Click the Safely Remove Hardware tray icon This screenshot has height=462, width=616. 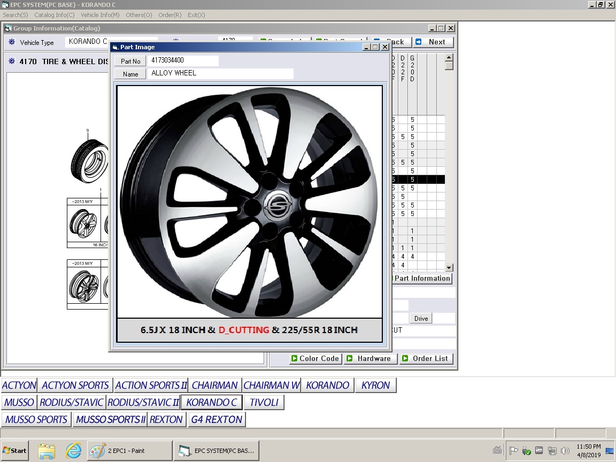[526, 451]
